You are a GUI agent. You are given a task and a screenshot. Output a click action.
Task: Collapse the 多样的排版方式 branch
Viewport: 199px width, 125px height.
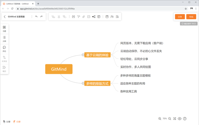[83, 83]
